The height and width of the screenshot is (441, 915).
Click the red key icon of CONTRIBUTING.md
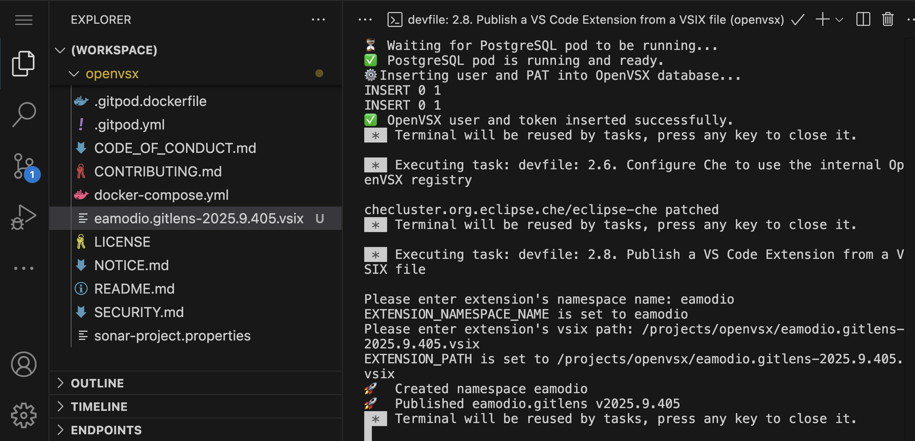(x=81, y=171)
